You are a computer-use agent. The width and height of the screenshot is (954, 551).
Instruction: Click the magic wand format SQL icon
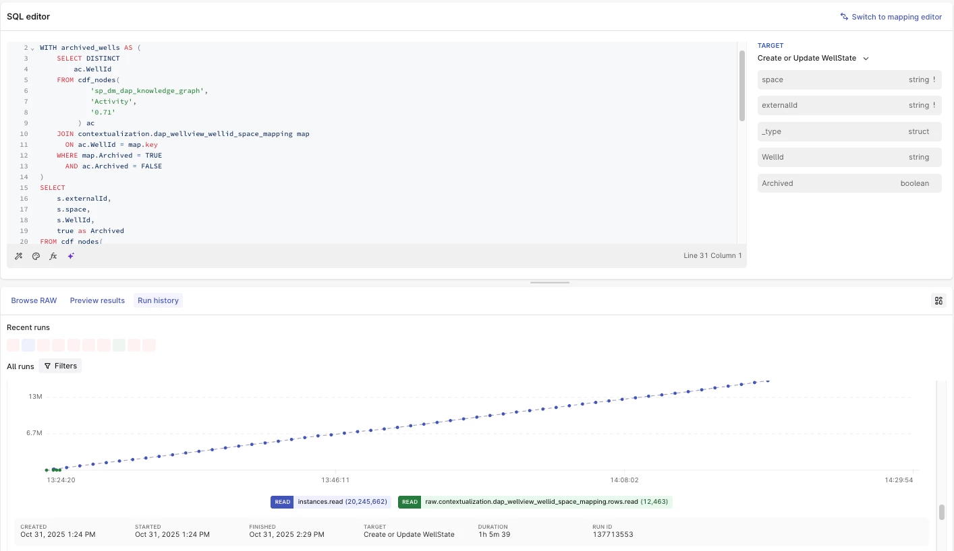(19, 256)
